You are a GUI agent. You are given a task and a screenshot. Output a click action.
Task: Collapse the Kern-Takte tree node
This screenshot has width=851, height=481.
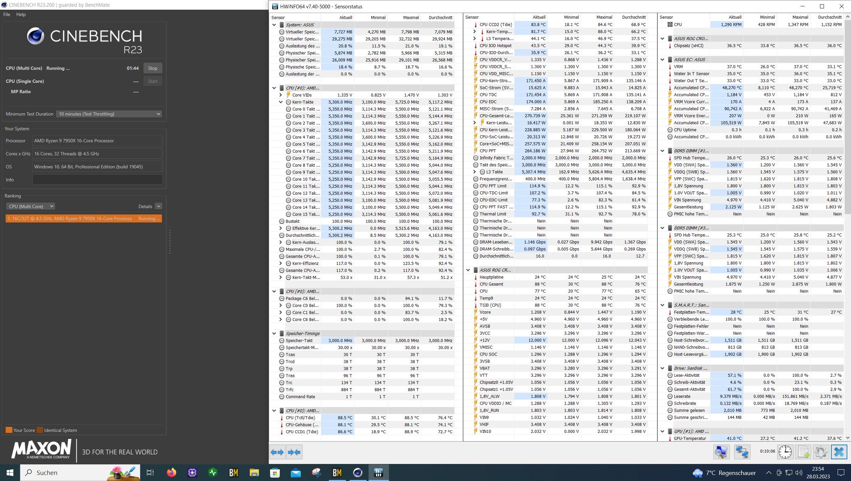[281, 102]
